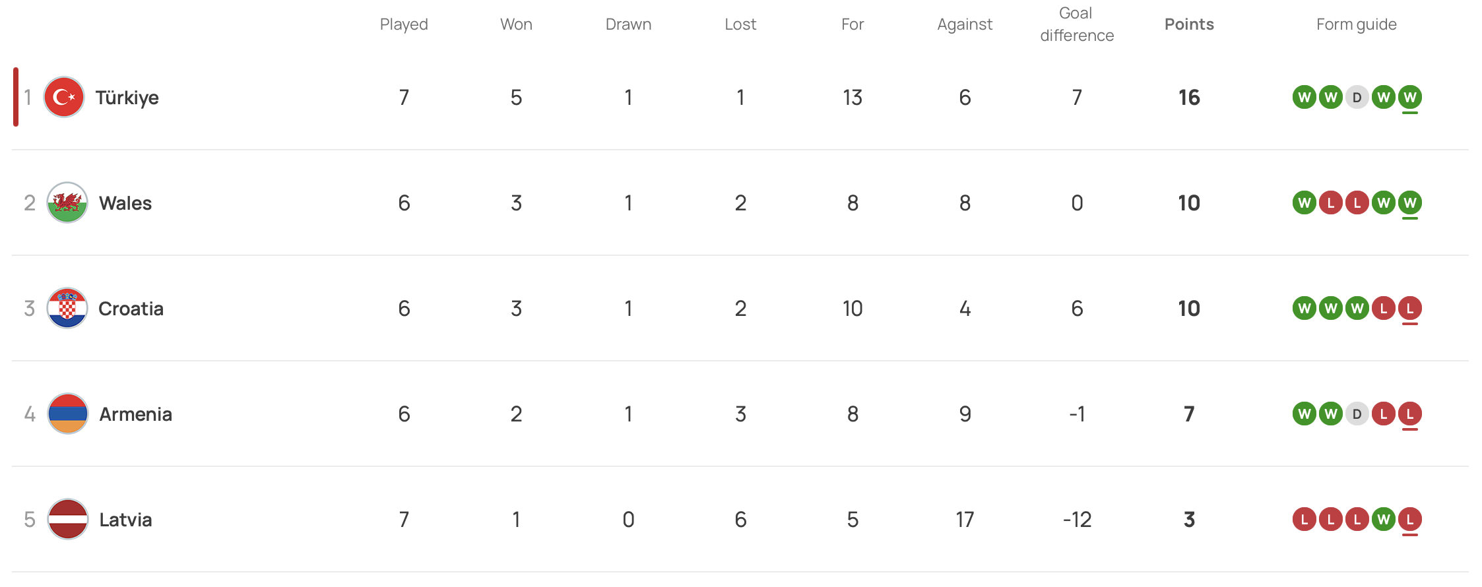Click the Points column header
This screenshot has height=587, width=1482.
point(1189,24)
